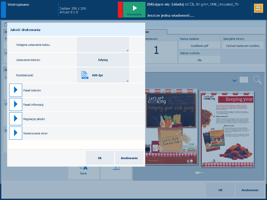
Task: Open the magnifier zoom icon in preview
Action: (x=257, y=80)
